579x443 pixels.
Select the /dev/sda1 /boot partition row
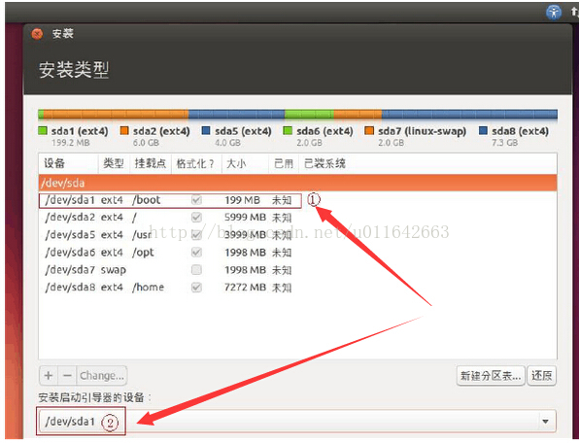(297, 200)
